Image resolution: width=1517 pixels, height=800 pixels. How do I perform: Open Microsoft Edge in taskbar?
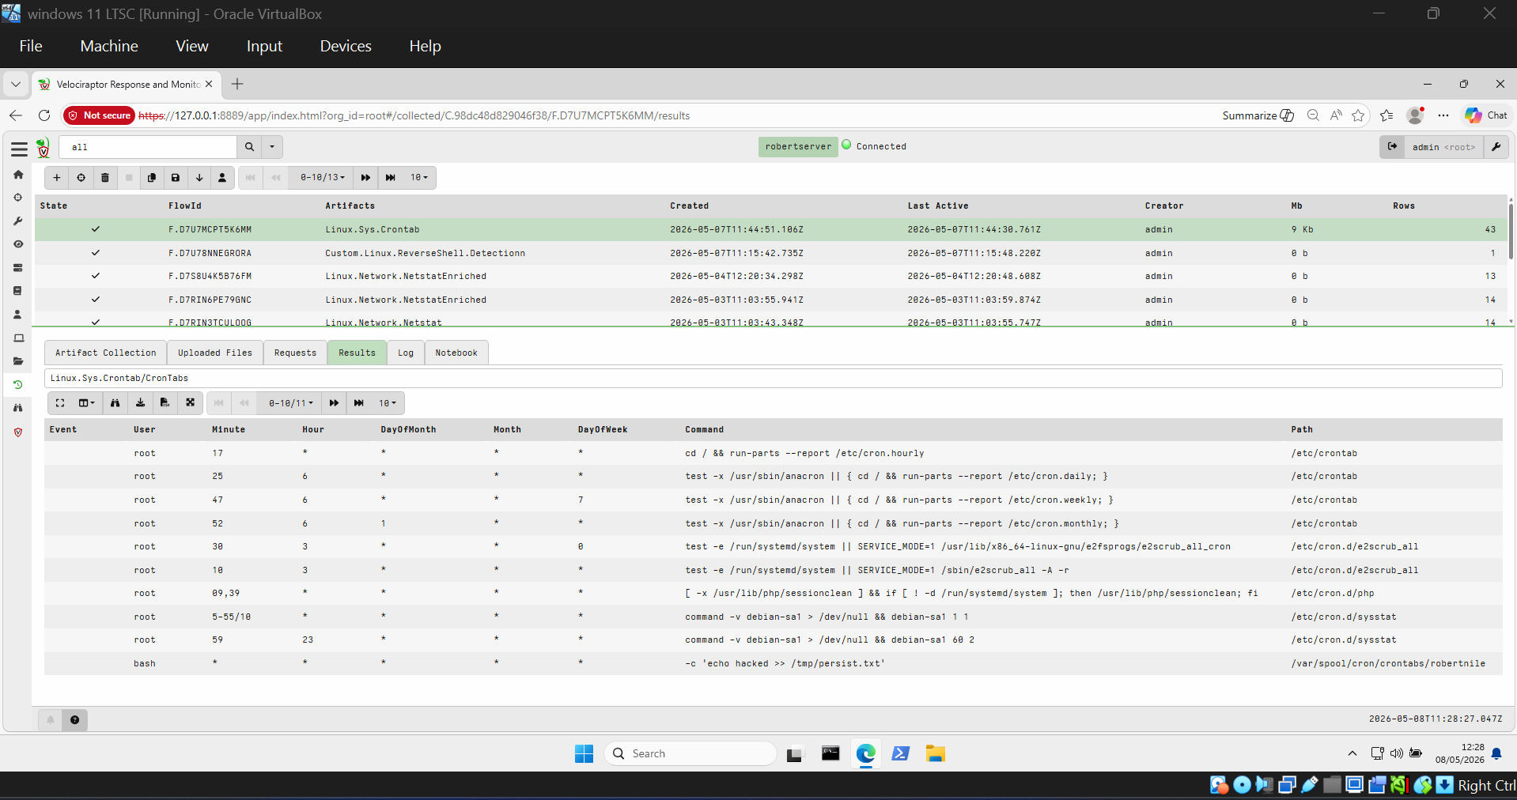[866, 754]
